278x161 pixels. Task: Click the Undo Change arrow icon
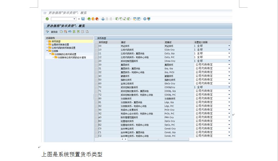coord(70,32)
